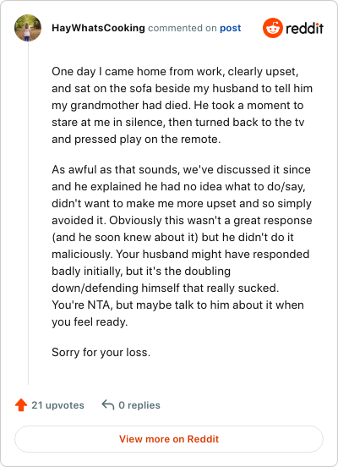Screen dimensions: 338x467
Task: Click the "and pressed play on the remote" line
Action: (x=136, y=139)
